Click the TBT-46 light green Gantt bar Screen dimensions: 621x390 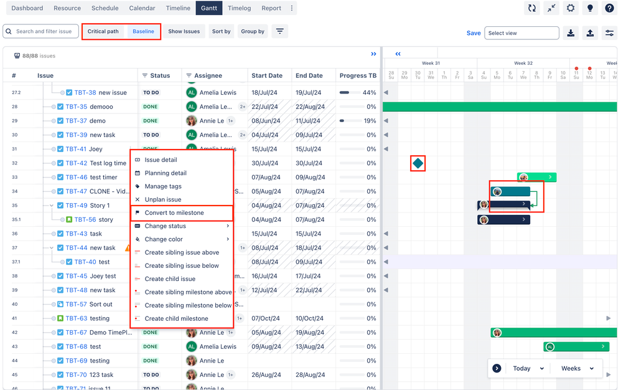coord(536,177)
